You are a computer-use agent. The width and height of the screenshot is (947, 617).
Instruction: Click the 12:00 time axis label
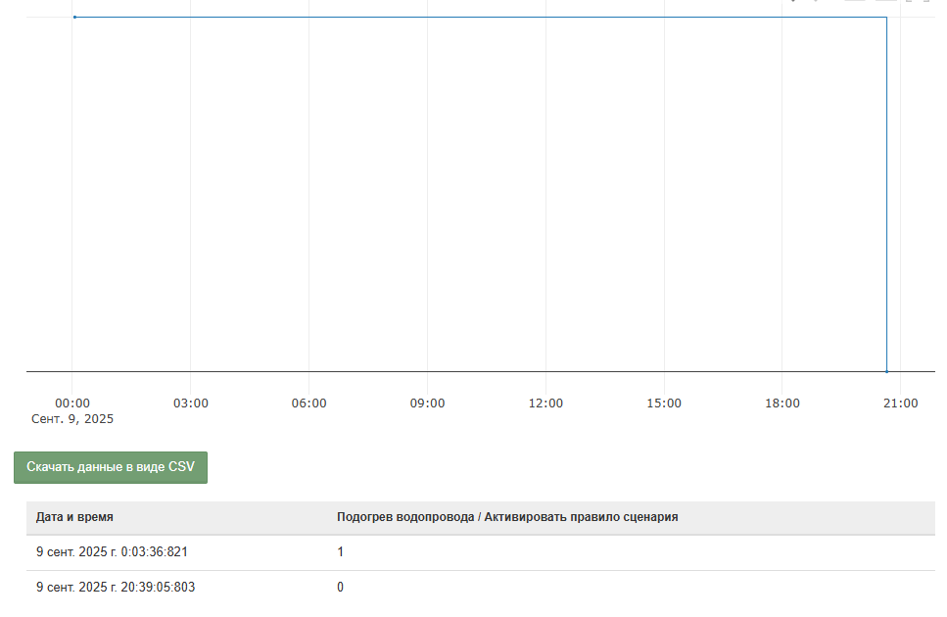(x=545, y=403)
